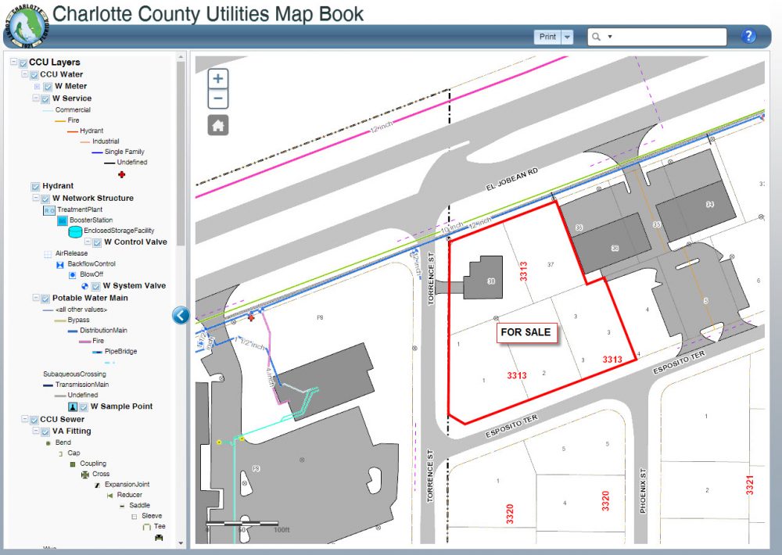
Task: Click the Print button
Action: coord(547,37)
